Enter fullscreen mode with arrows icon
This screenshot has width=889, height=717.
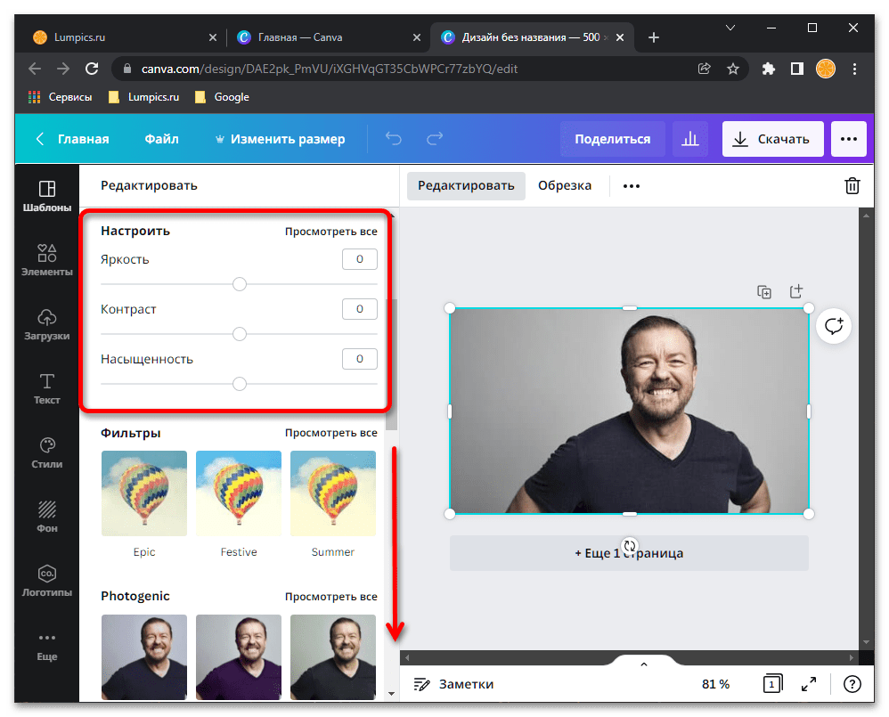pos(809,684)
